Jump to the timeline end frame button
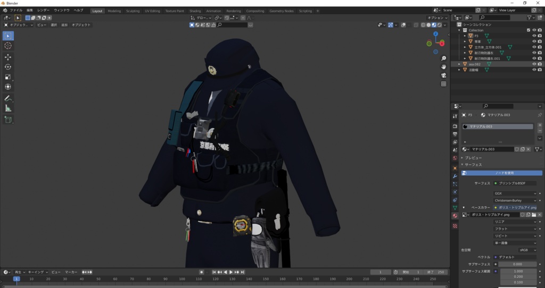545x288 pixels. pos(243,273)
